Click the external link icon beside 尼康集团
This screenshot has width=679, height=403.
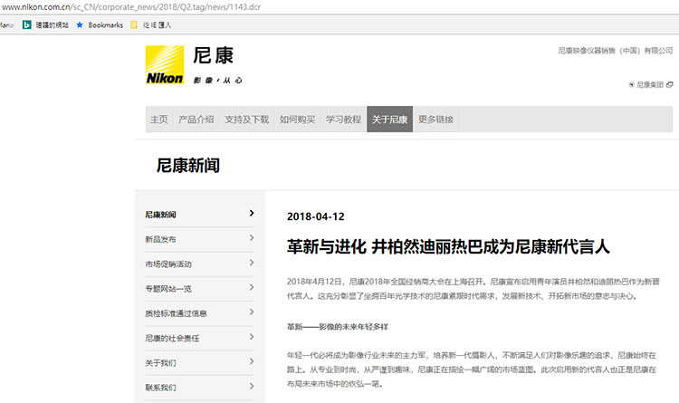[669, 84]
